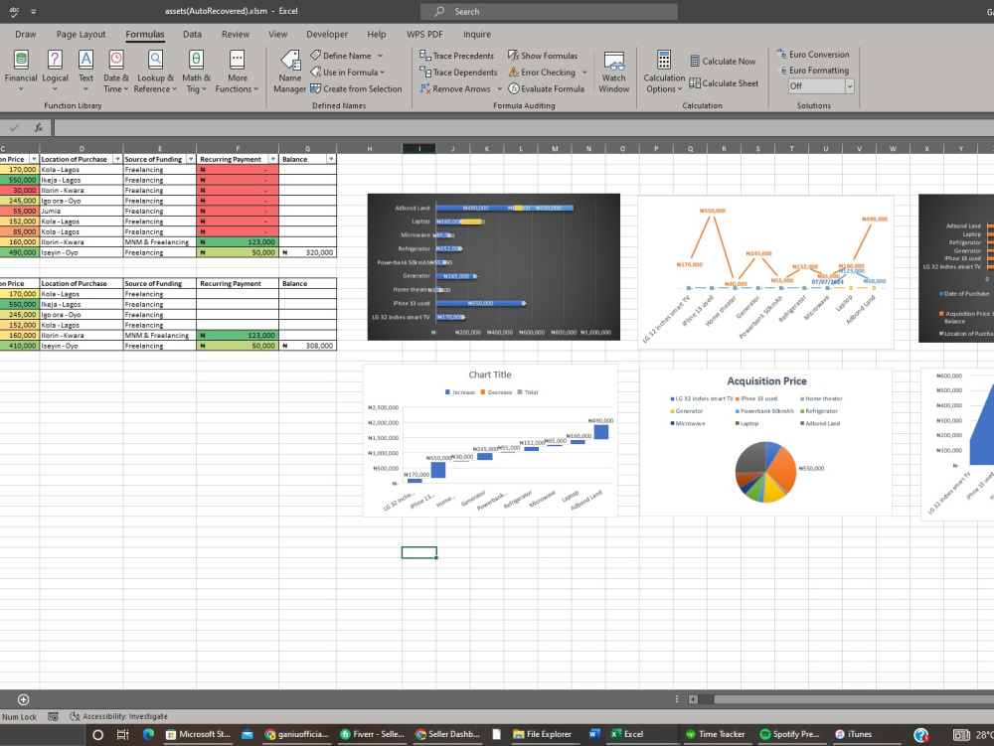This screenshot has width=994, height=746.
Task: Open Calculation Options
Action: click(x=664, y=72)
